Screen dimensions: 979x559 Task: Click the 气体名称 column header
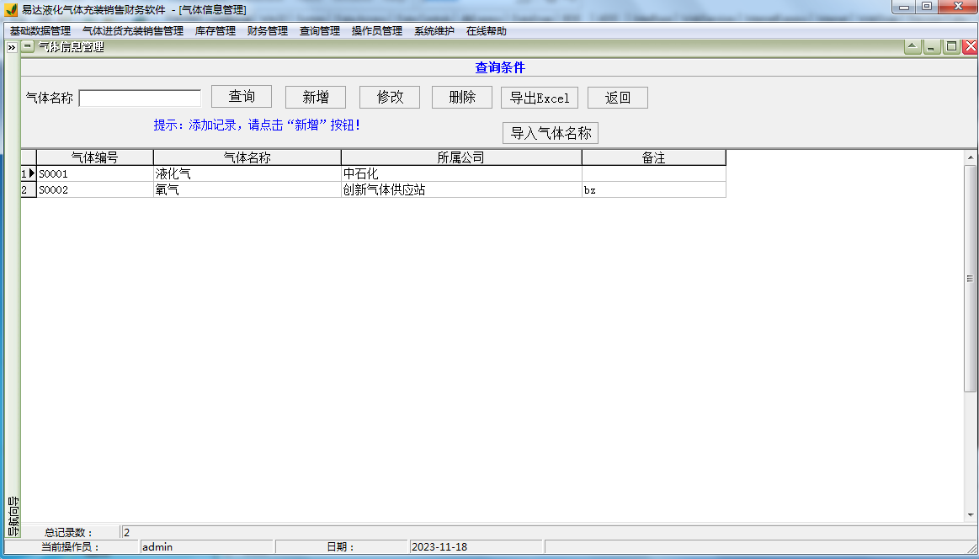(x=247, y=157)
